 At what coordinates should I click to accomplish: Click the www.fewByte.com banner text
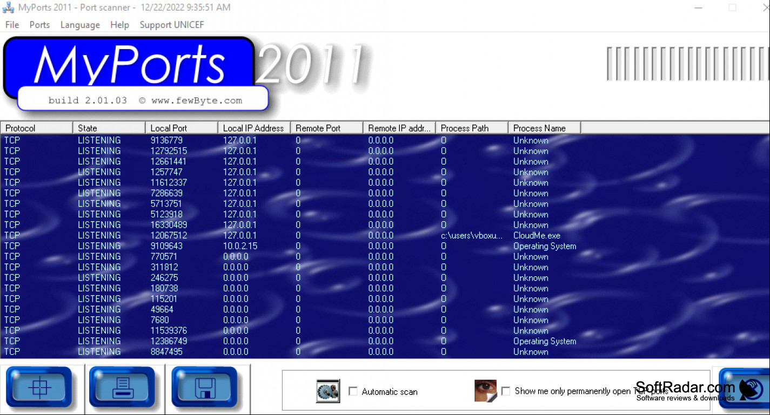[x=197, y=100]
